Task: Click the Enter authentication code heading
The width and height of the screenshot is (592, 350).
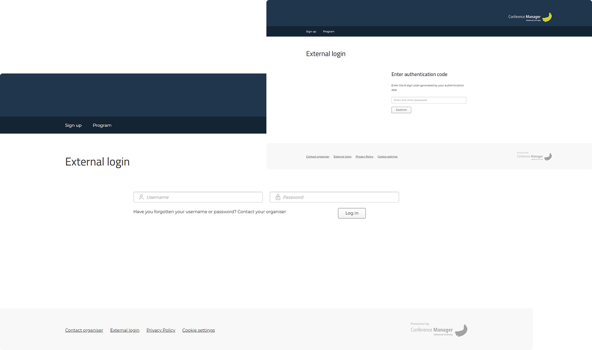Action: point(419,74)
